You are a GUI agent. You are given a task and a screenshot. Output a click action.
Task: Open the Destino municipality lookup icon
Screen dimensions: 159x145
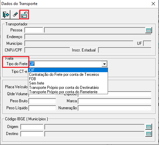pos(149,134)
